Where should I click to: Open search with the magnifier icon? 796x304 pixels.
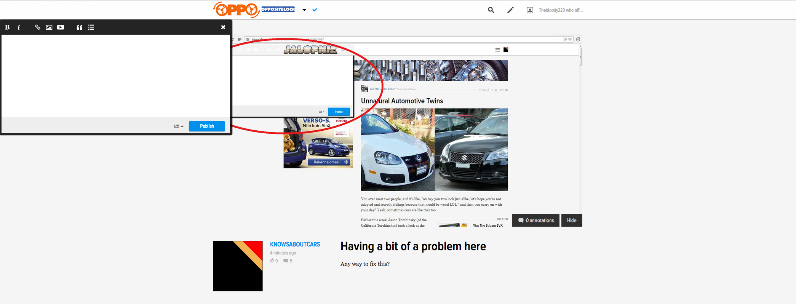point(491,10)
